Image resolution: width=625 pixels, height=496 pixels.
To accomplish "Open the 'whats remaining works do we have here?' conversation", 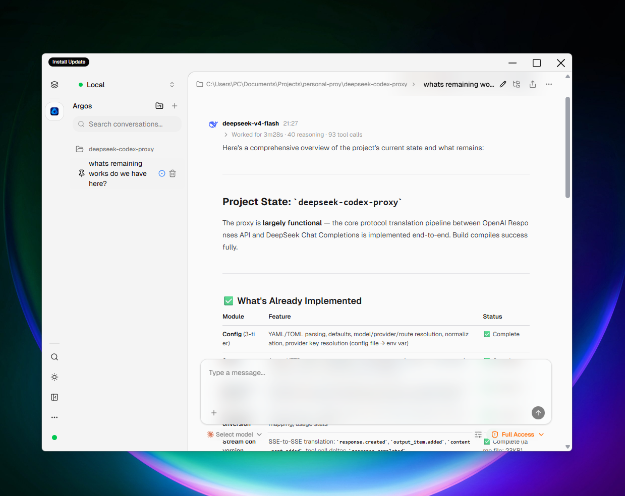I will click(118, 173).
